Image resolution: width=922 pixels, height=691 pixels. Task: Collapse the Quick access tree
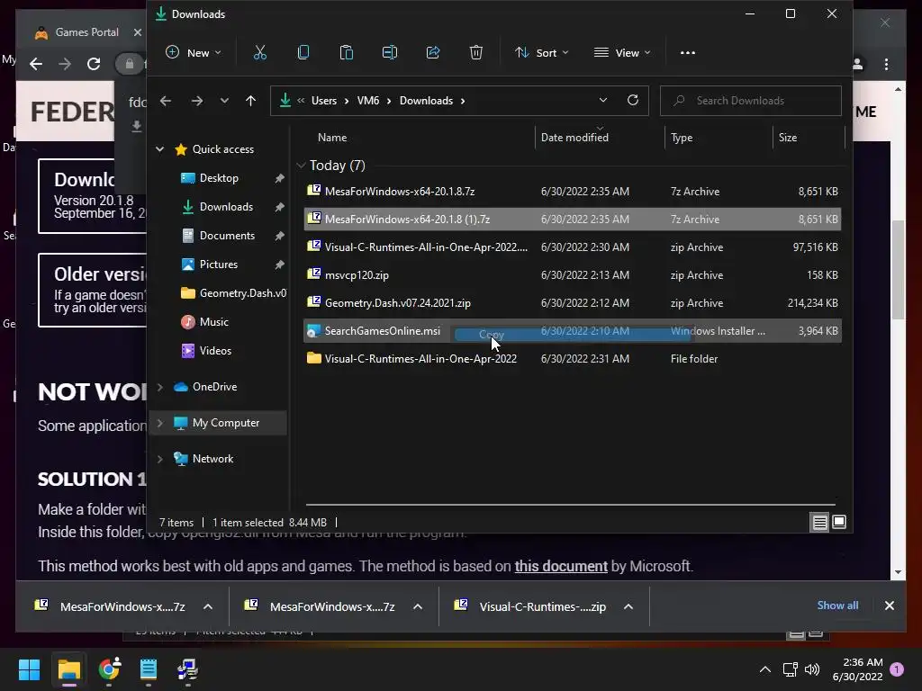pos(159,149)
